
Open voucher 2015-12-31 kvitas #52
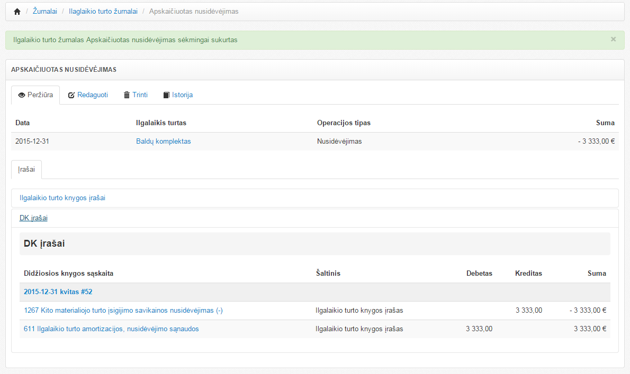click(58, 292)
